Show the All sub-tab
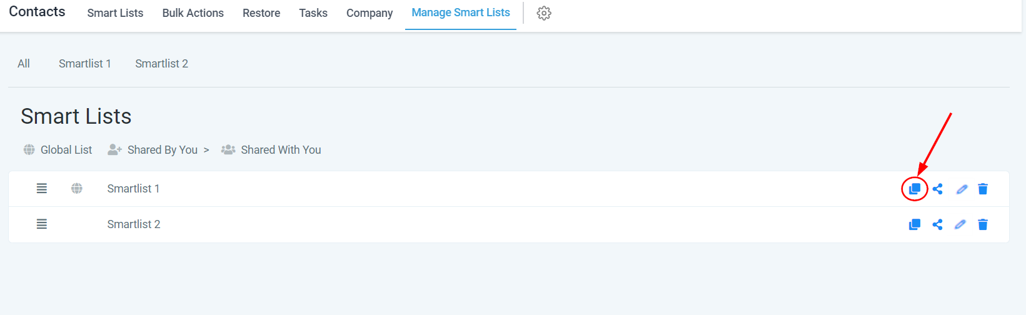Image resolution: width=1026 pixels, height=315 pixels. coord(24,64)
